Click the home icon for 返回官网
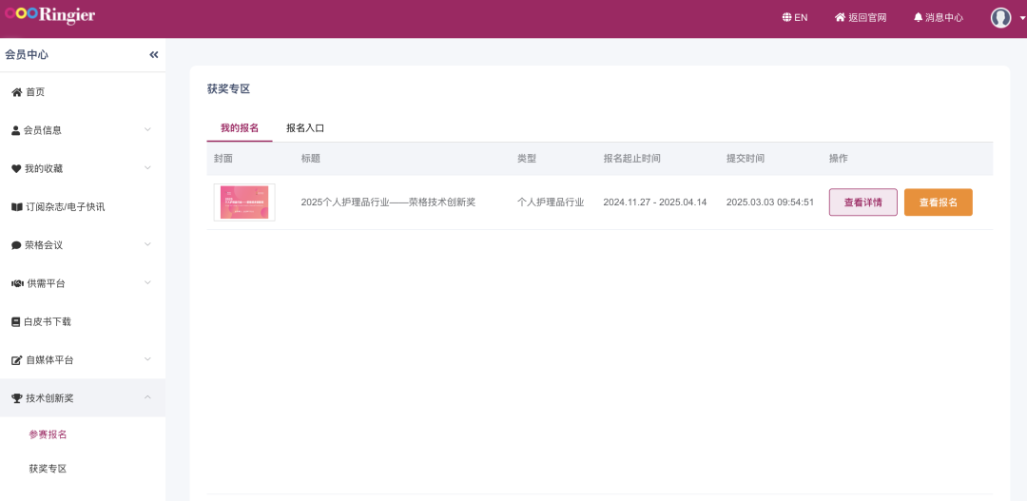The height and width of the screenshot is (501, 1027). click(x=840, y=17)
